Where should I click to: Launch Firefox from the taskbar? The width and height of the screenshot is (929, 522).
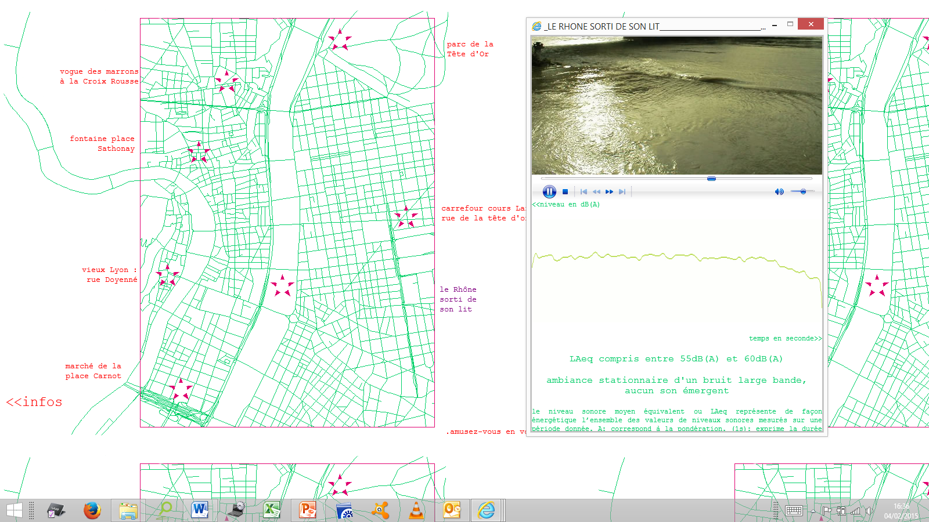click(92, 510)
